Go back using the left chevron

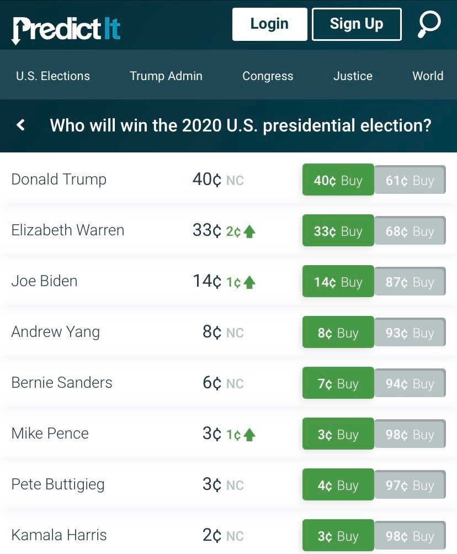[21, 125]
